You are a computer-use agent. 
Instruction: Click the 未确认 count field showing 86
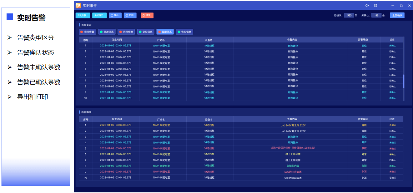point(376,15)
